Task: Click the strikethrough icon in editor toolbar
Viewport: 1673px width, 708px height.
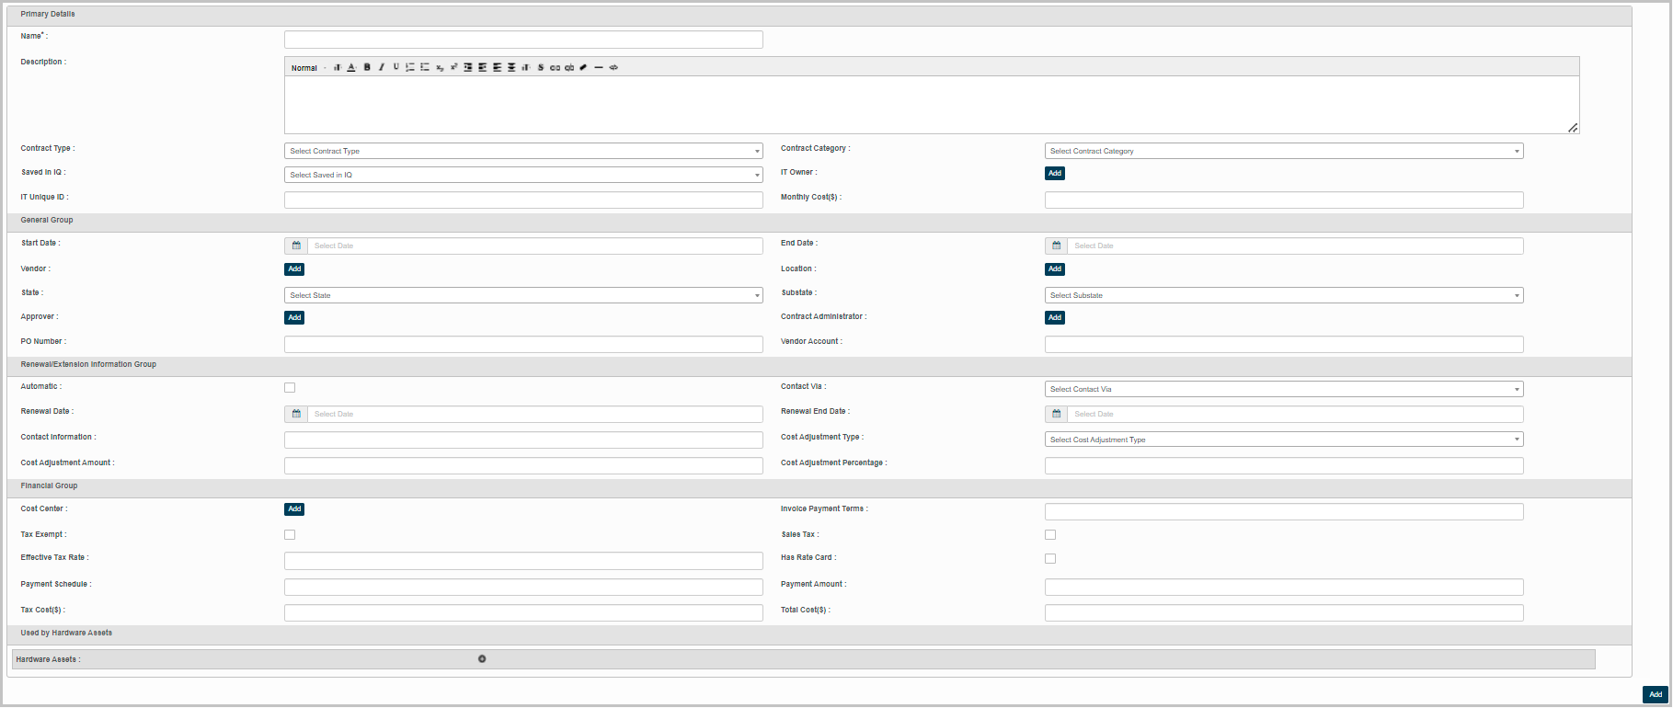Action: 541,67
